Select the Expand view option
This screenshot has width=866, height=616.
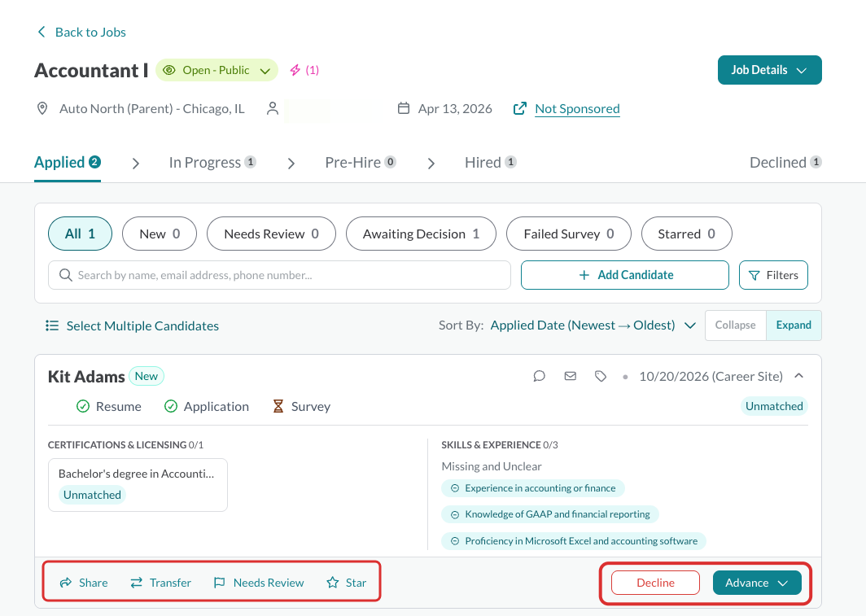794,325
